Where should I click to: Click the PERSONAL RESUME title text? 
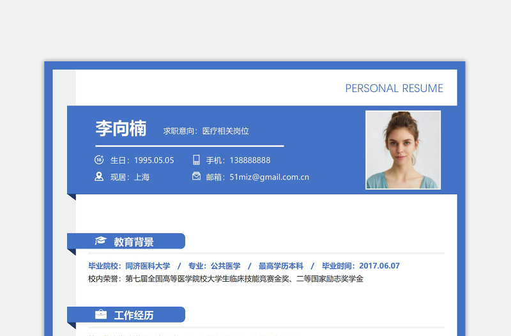tap(393, 89)
